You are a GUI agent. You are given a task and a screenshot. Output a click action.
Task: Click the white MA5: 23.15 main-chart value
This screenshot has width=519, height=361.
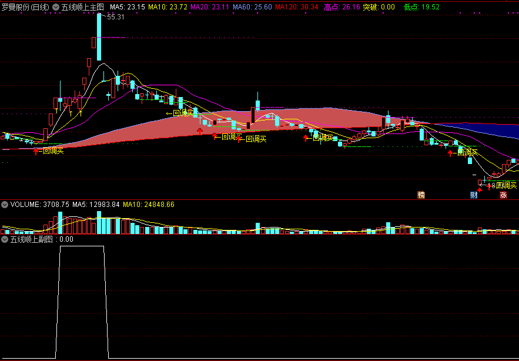128,7
